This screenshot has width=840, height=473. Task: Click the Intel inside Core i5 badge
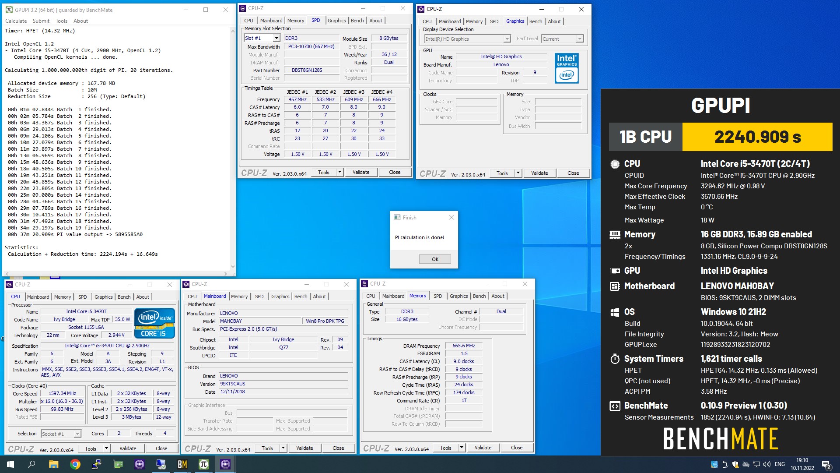coord(155,323)
